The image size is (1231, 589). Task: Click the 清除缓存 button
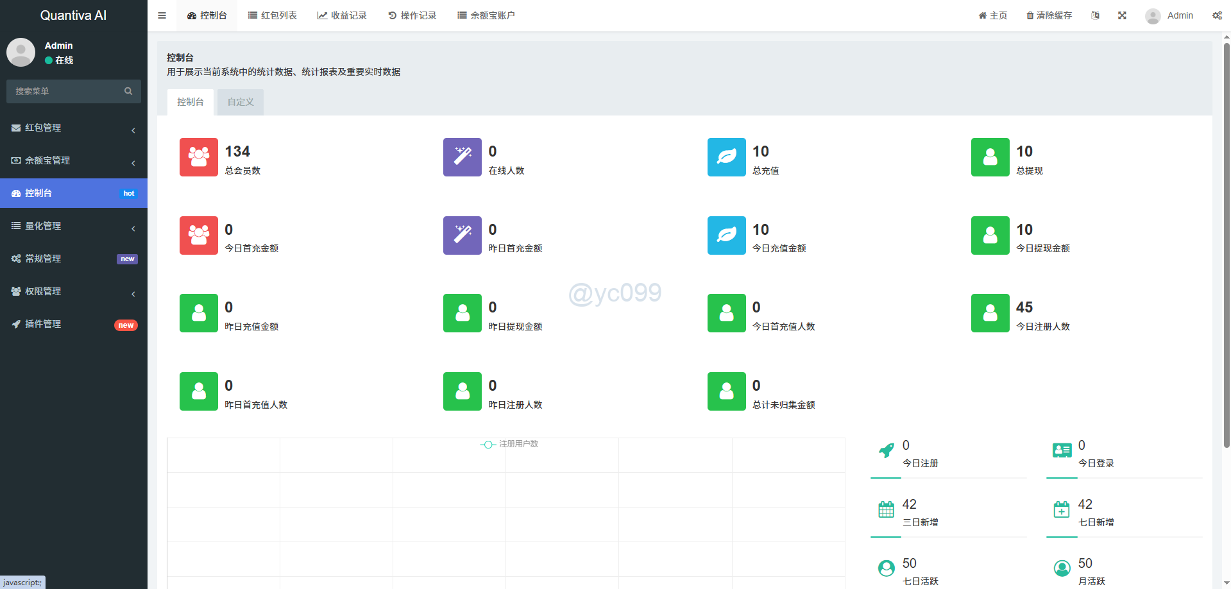point(1049,15)
